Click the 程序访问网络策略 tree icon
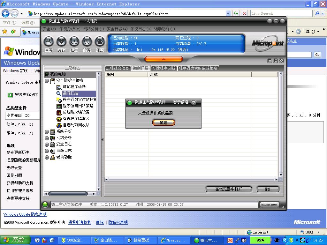The image size is (327, 245). (x=59, y=106)
